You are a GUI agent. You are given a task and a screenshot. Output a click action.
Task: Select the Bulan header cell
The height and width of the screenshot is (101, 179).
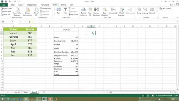[13, 29]
